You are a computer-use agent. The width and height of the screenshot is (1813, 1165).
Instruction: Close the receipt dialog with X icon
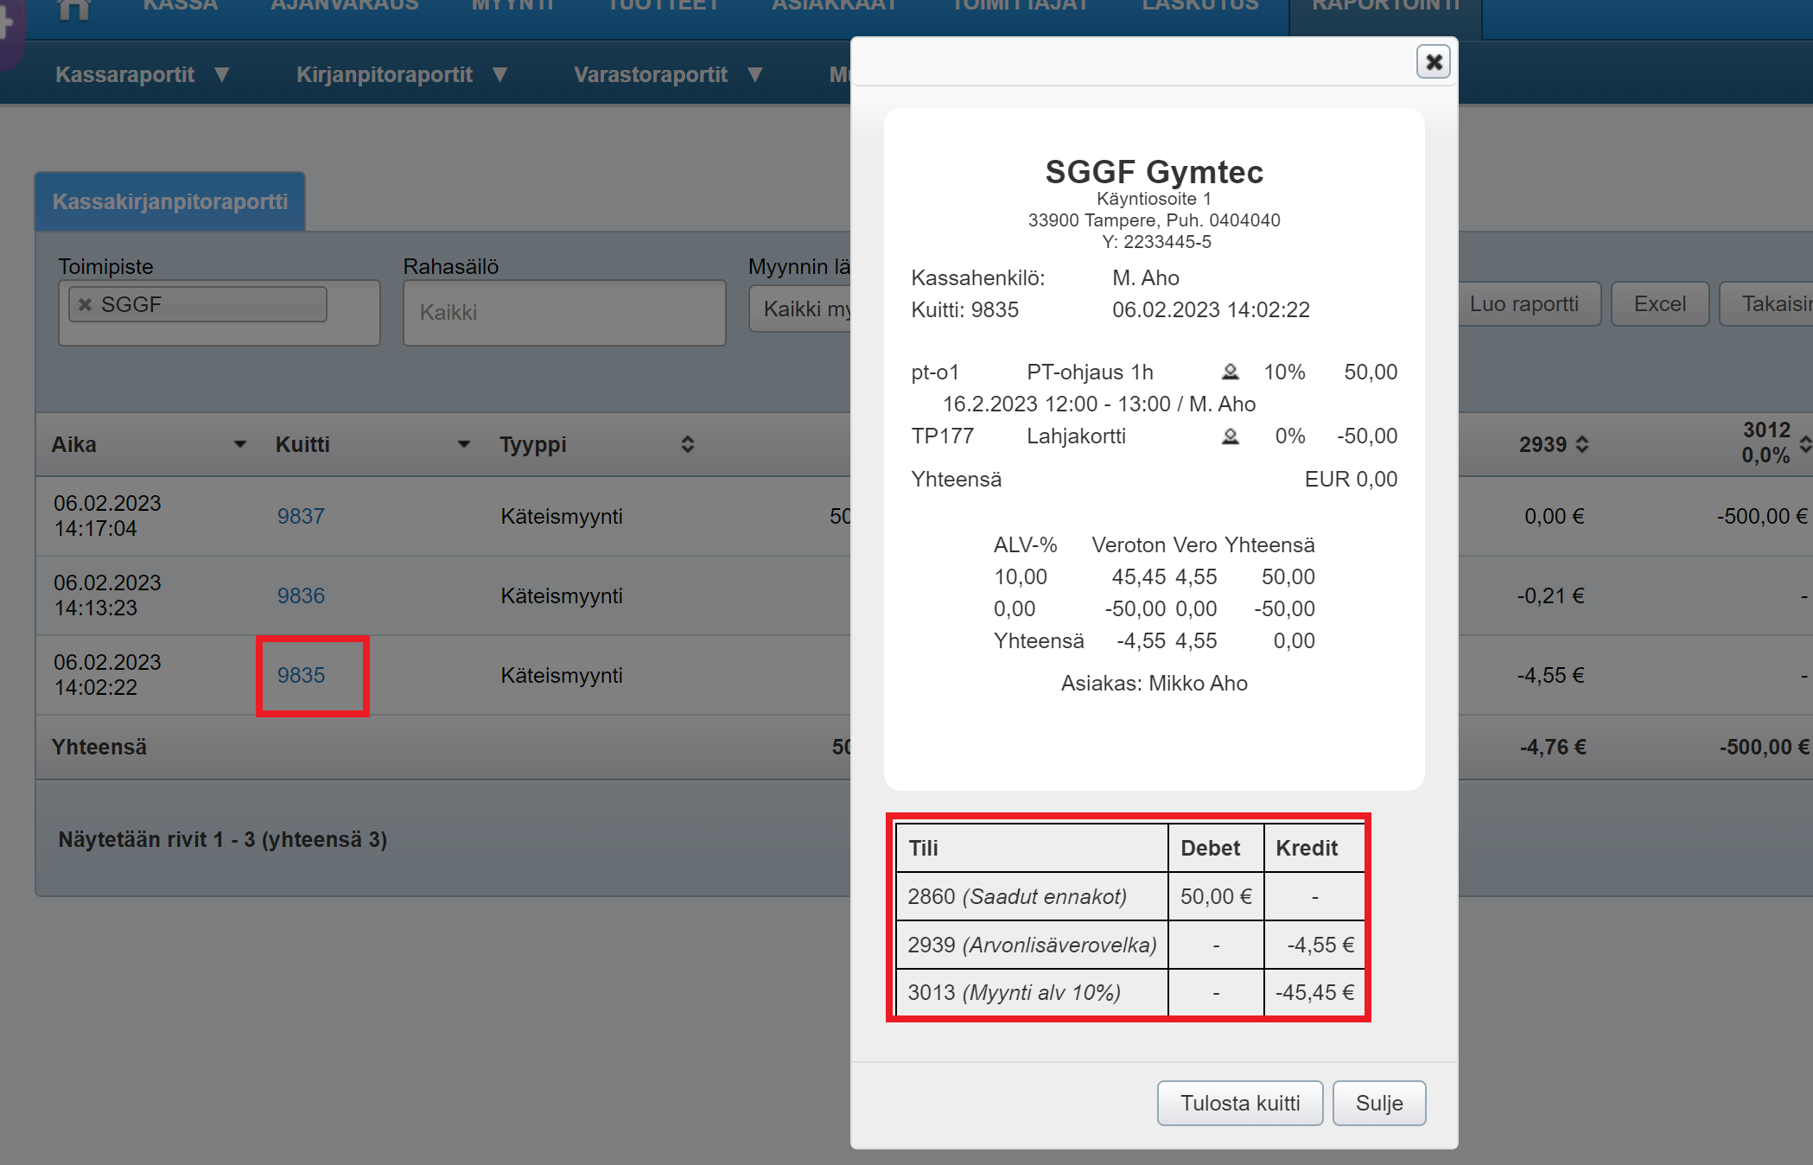(1433, 62)
